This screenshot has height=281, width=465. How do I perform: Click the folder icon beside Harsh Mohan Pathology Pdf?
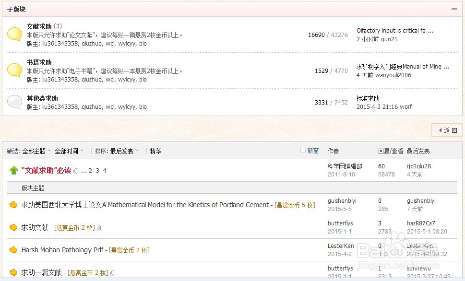pos(13,249)
